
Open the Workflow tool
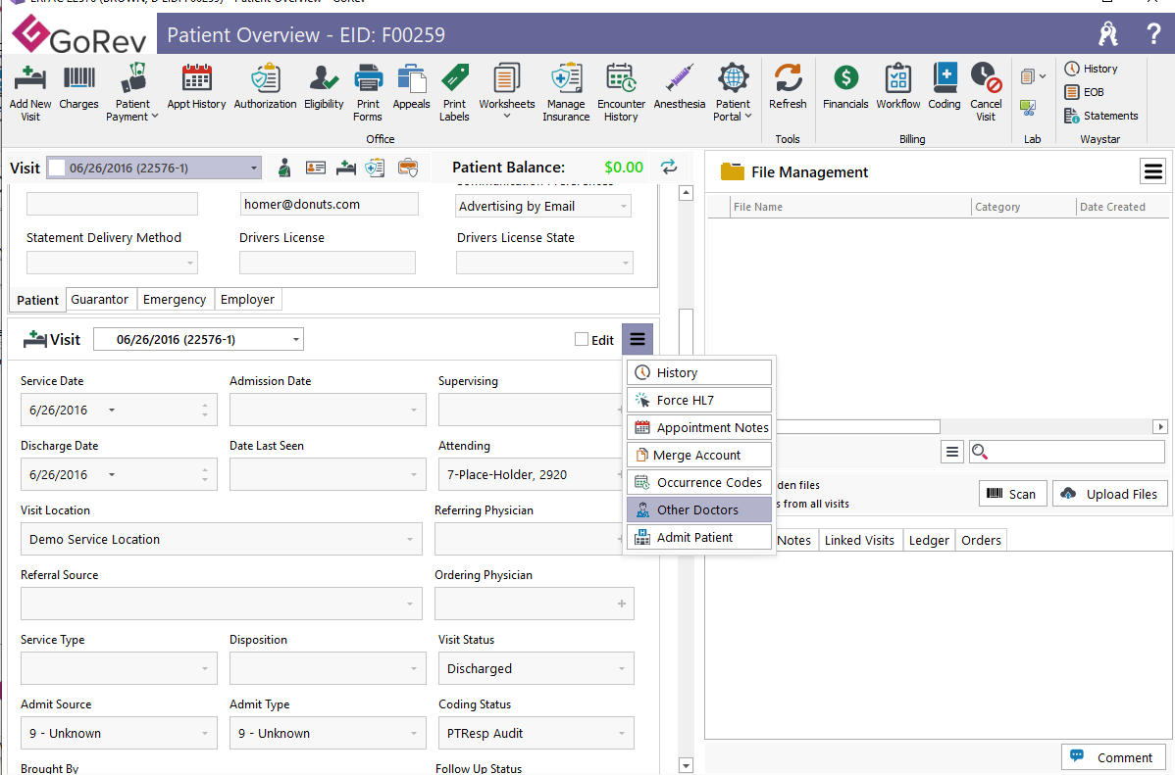pos(897,88)
